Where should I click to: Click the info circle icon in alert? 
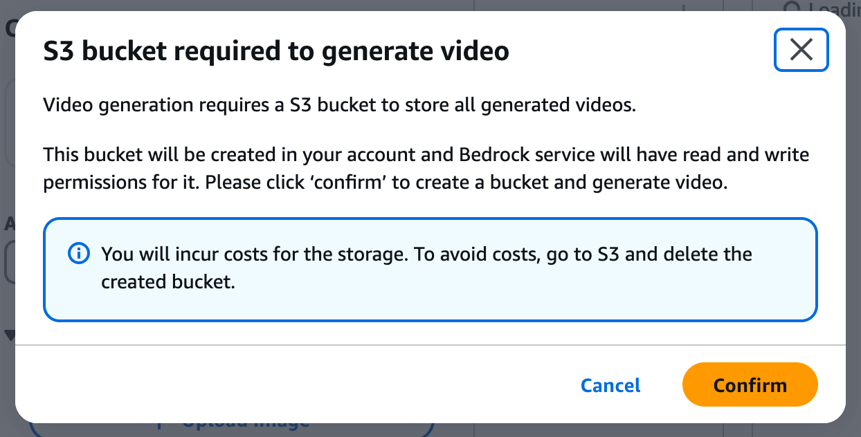pos(78,254)
